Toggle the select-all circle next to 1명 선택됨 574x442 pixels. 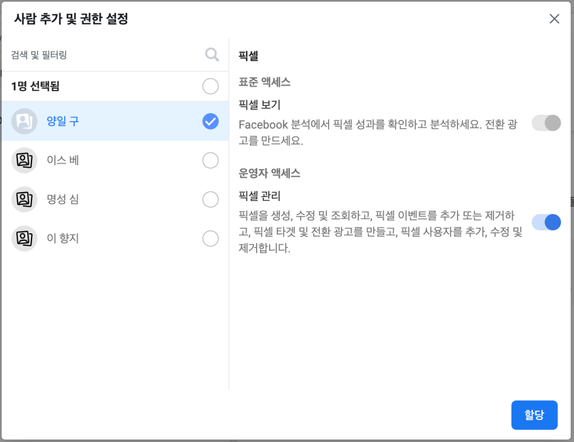click(210, 86)
